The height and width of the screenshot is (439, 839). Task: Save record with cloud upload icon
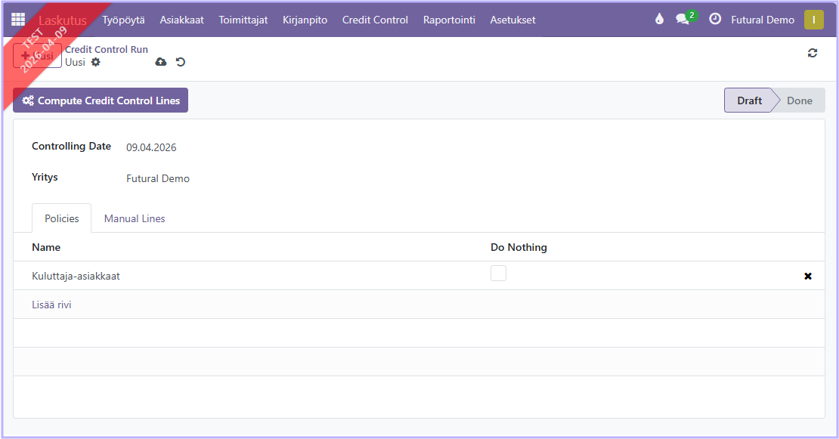(x=160, y=62)
